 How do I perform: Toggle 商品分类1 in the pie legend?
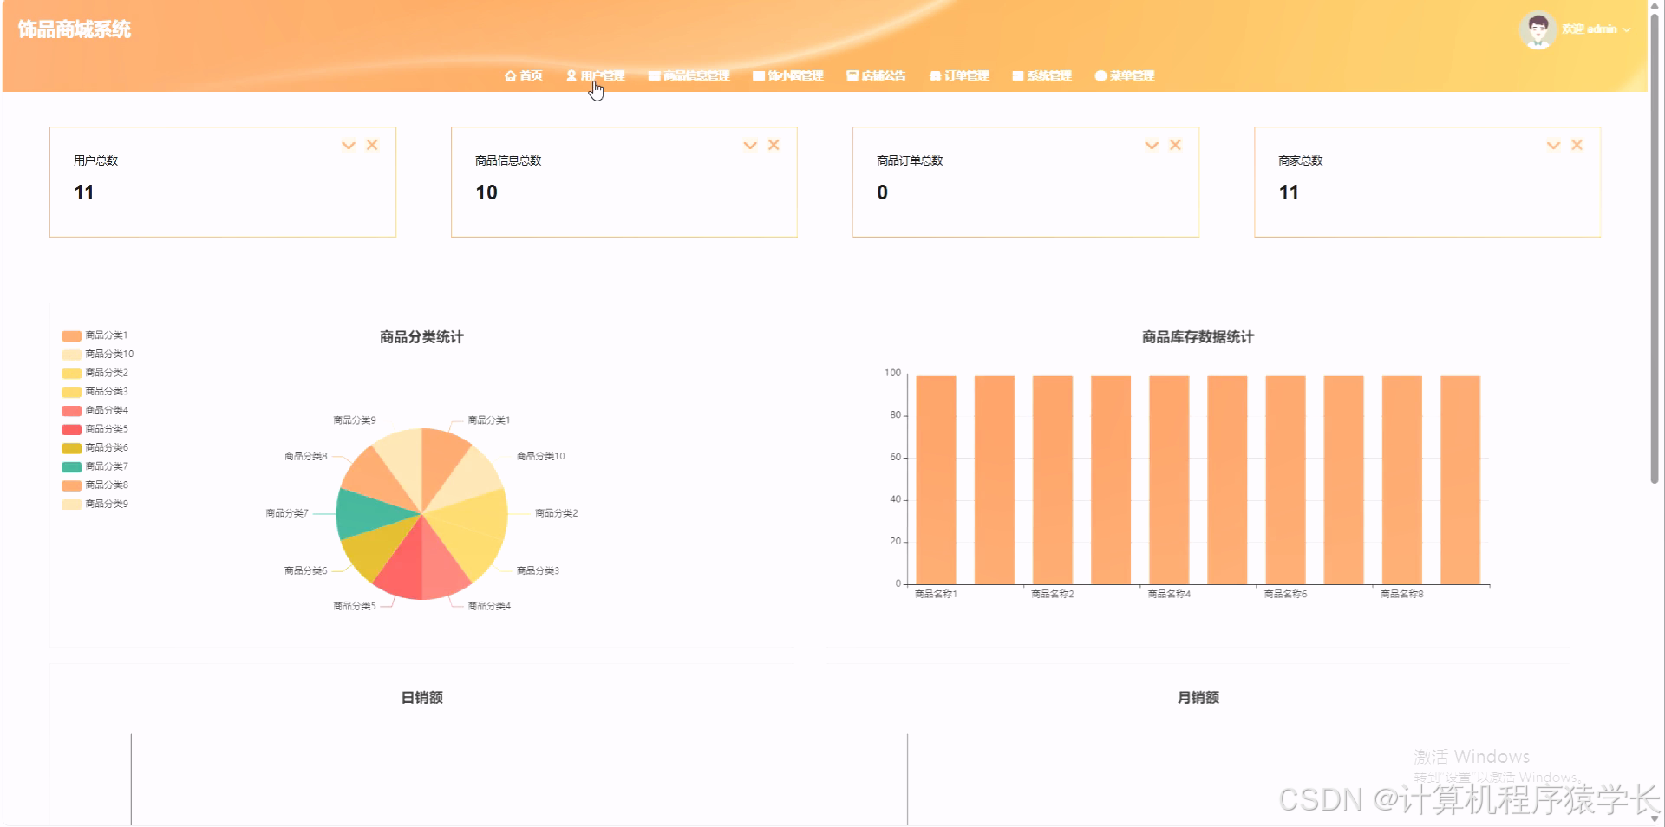click(95, 335)
